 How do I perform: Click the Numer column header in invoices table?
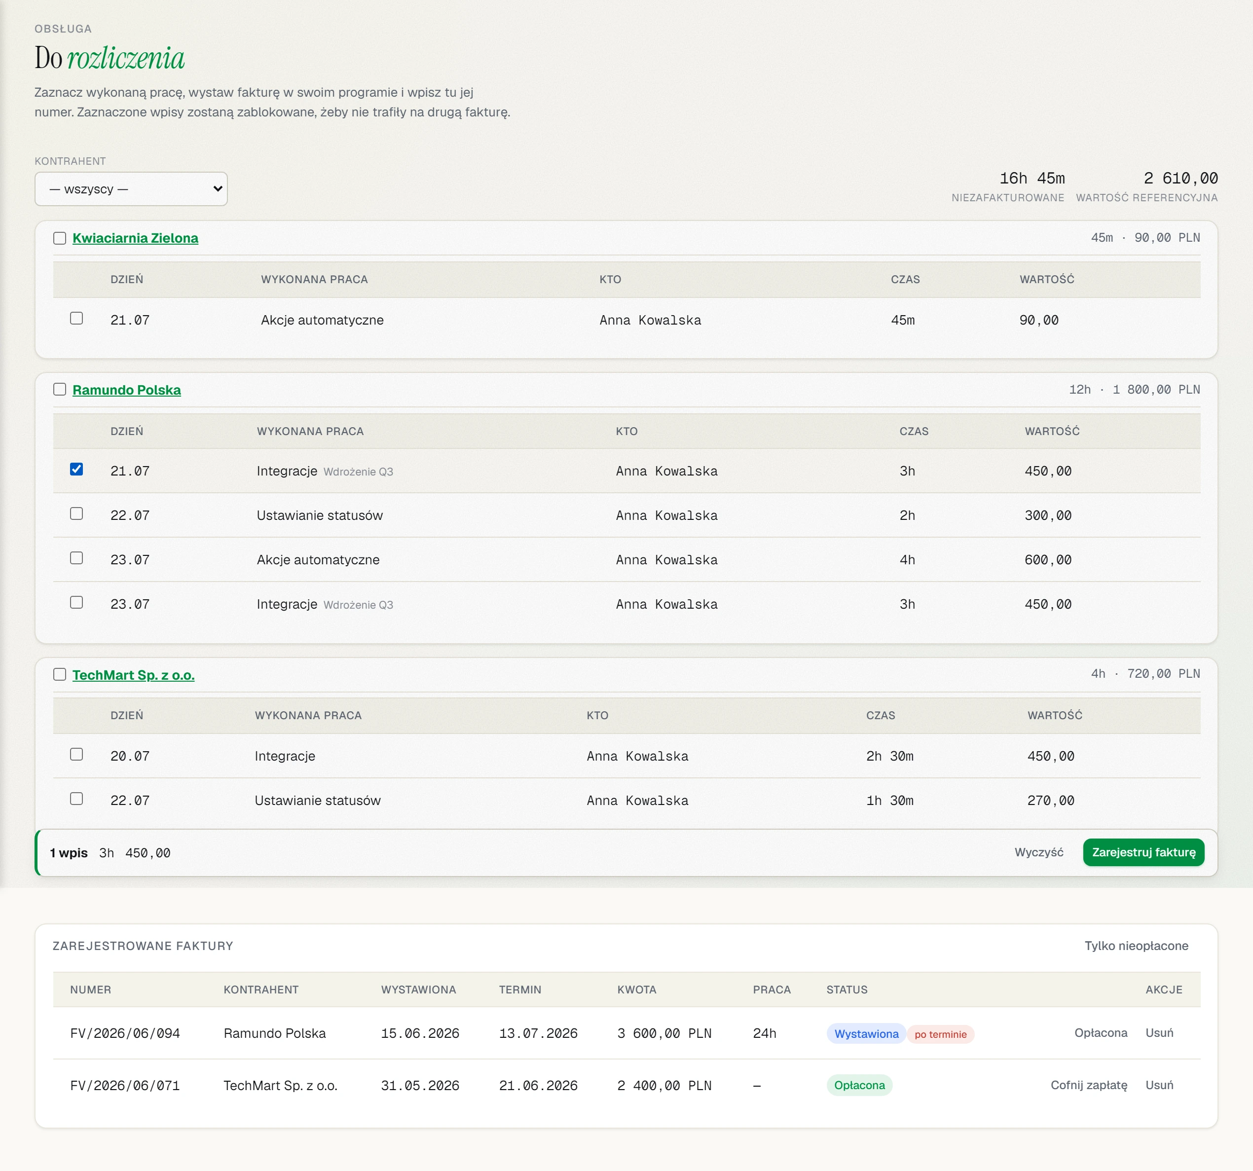(x=91, y=989)
